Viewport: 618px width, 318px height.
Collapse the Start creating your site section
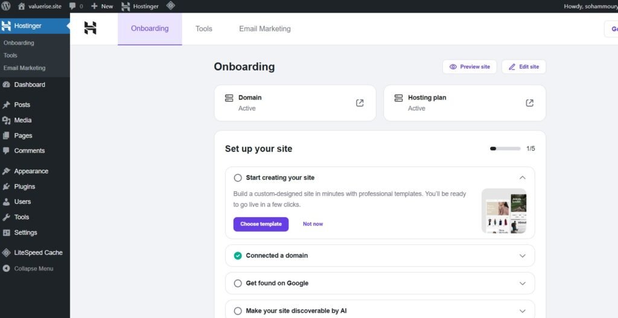[x=523, y=178]
